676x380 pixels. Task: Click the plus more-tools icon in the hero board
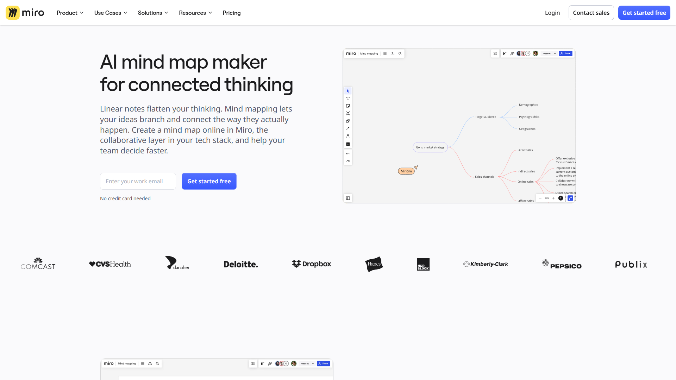pos(348,144)
